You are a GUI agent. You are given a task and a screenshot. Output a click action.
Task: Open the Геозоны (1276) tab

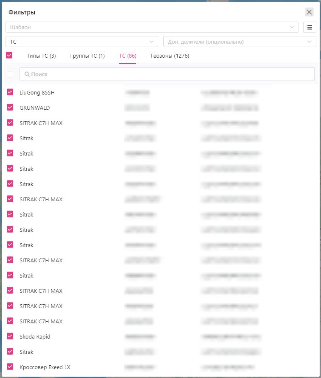[x=170, y=56]
